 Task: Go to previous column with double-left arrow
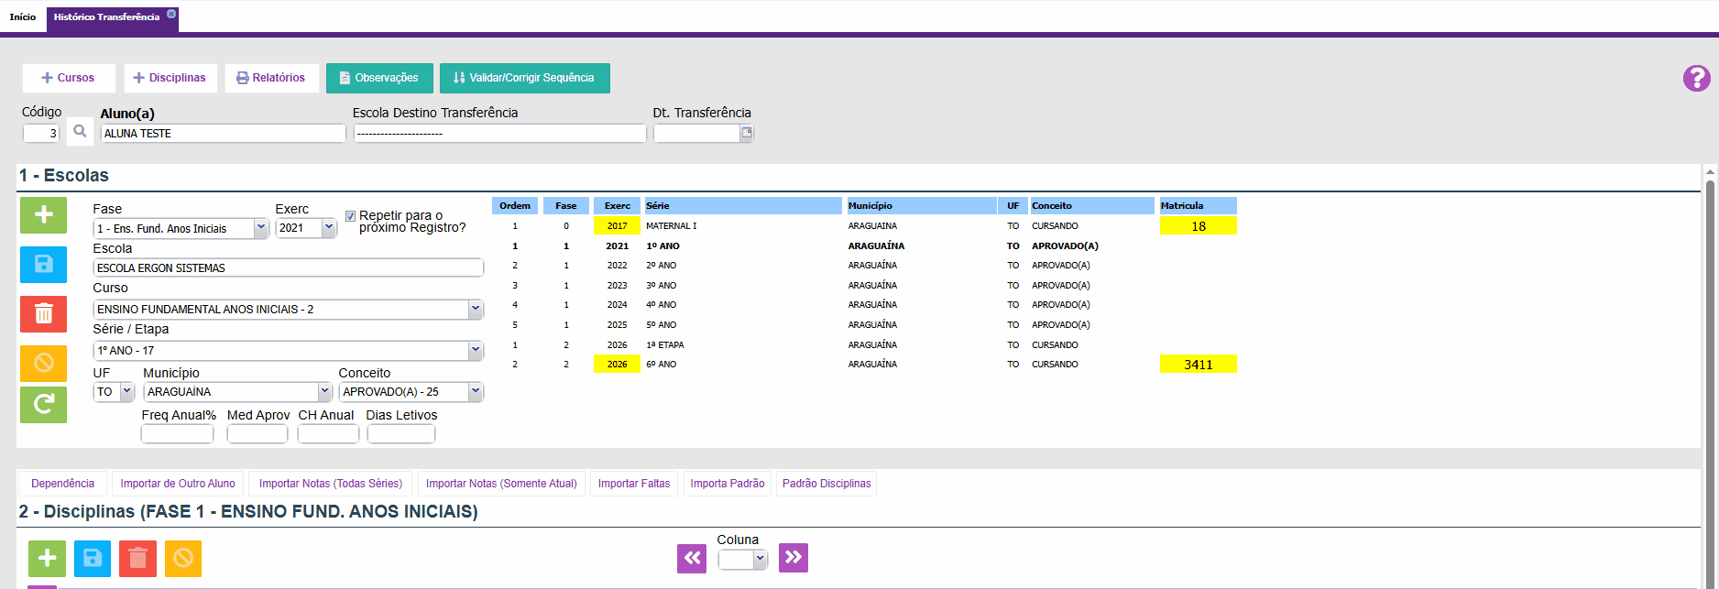(692, 558)
